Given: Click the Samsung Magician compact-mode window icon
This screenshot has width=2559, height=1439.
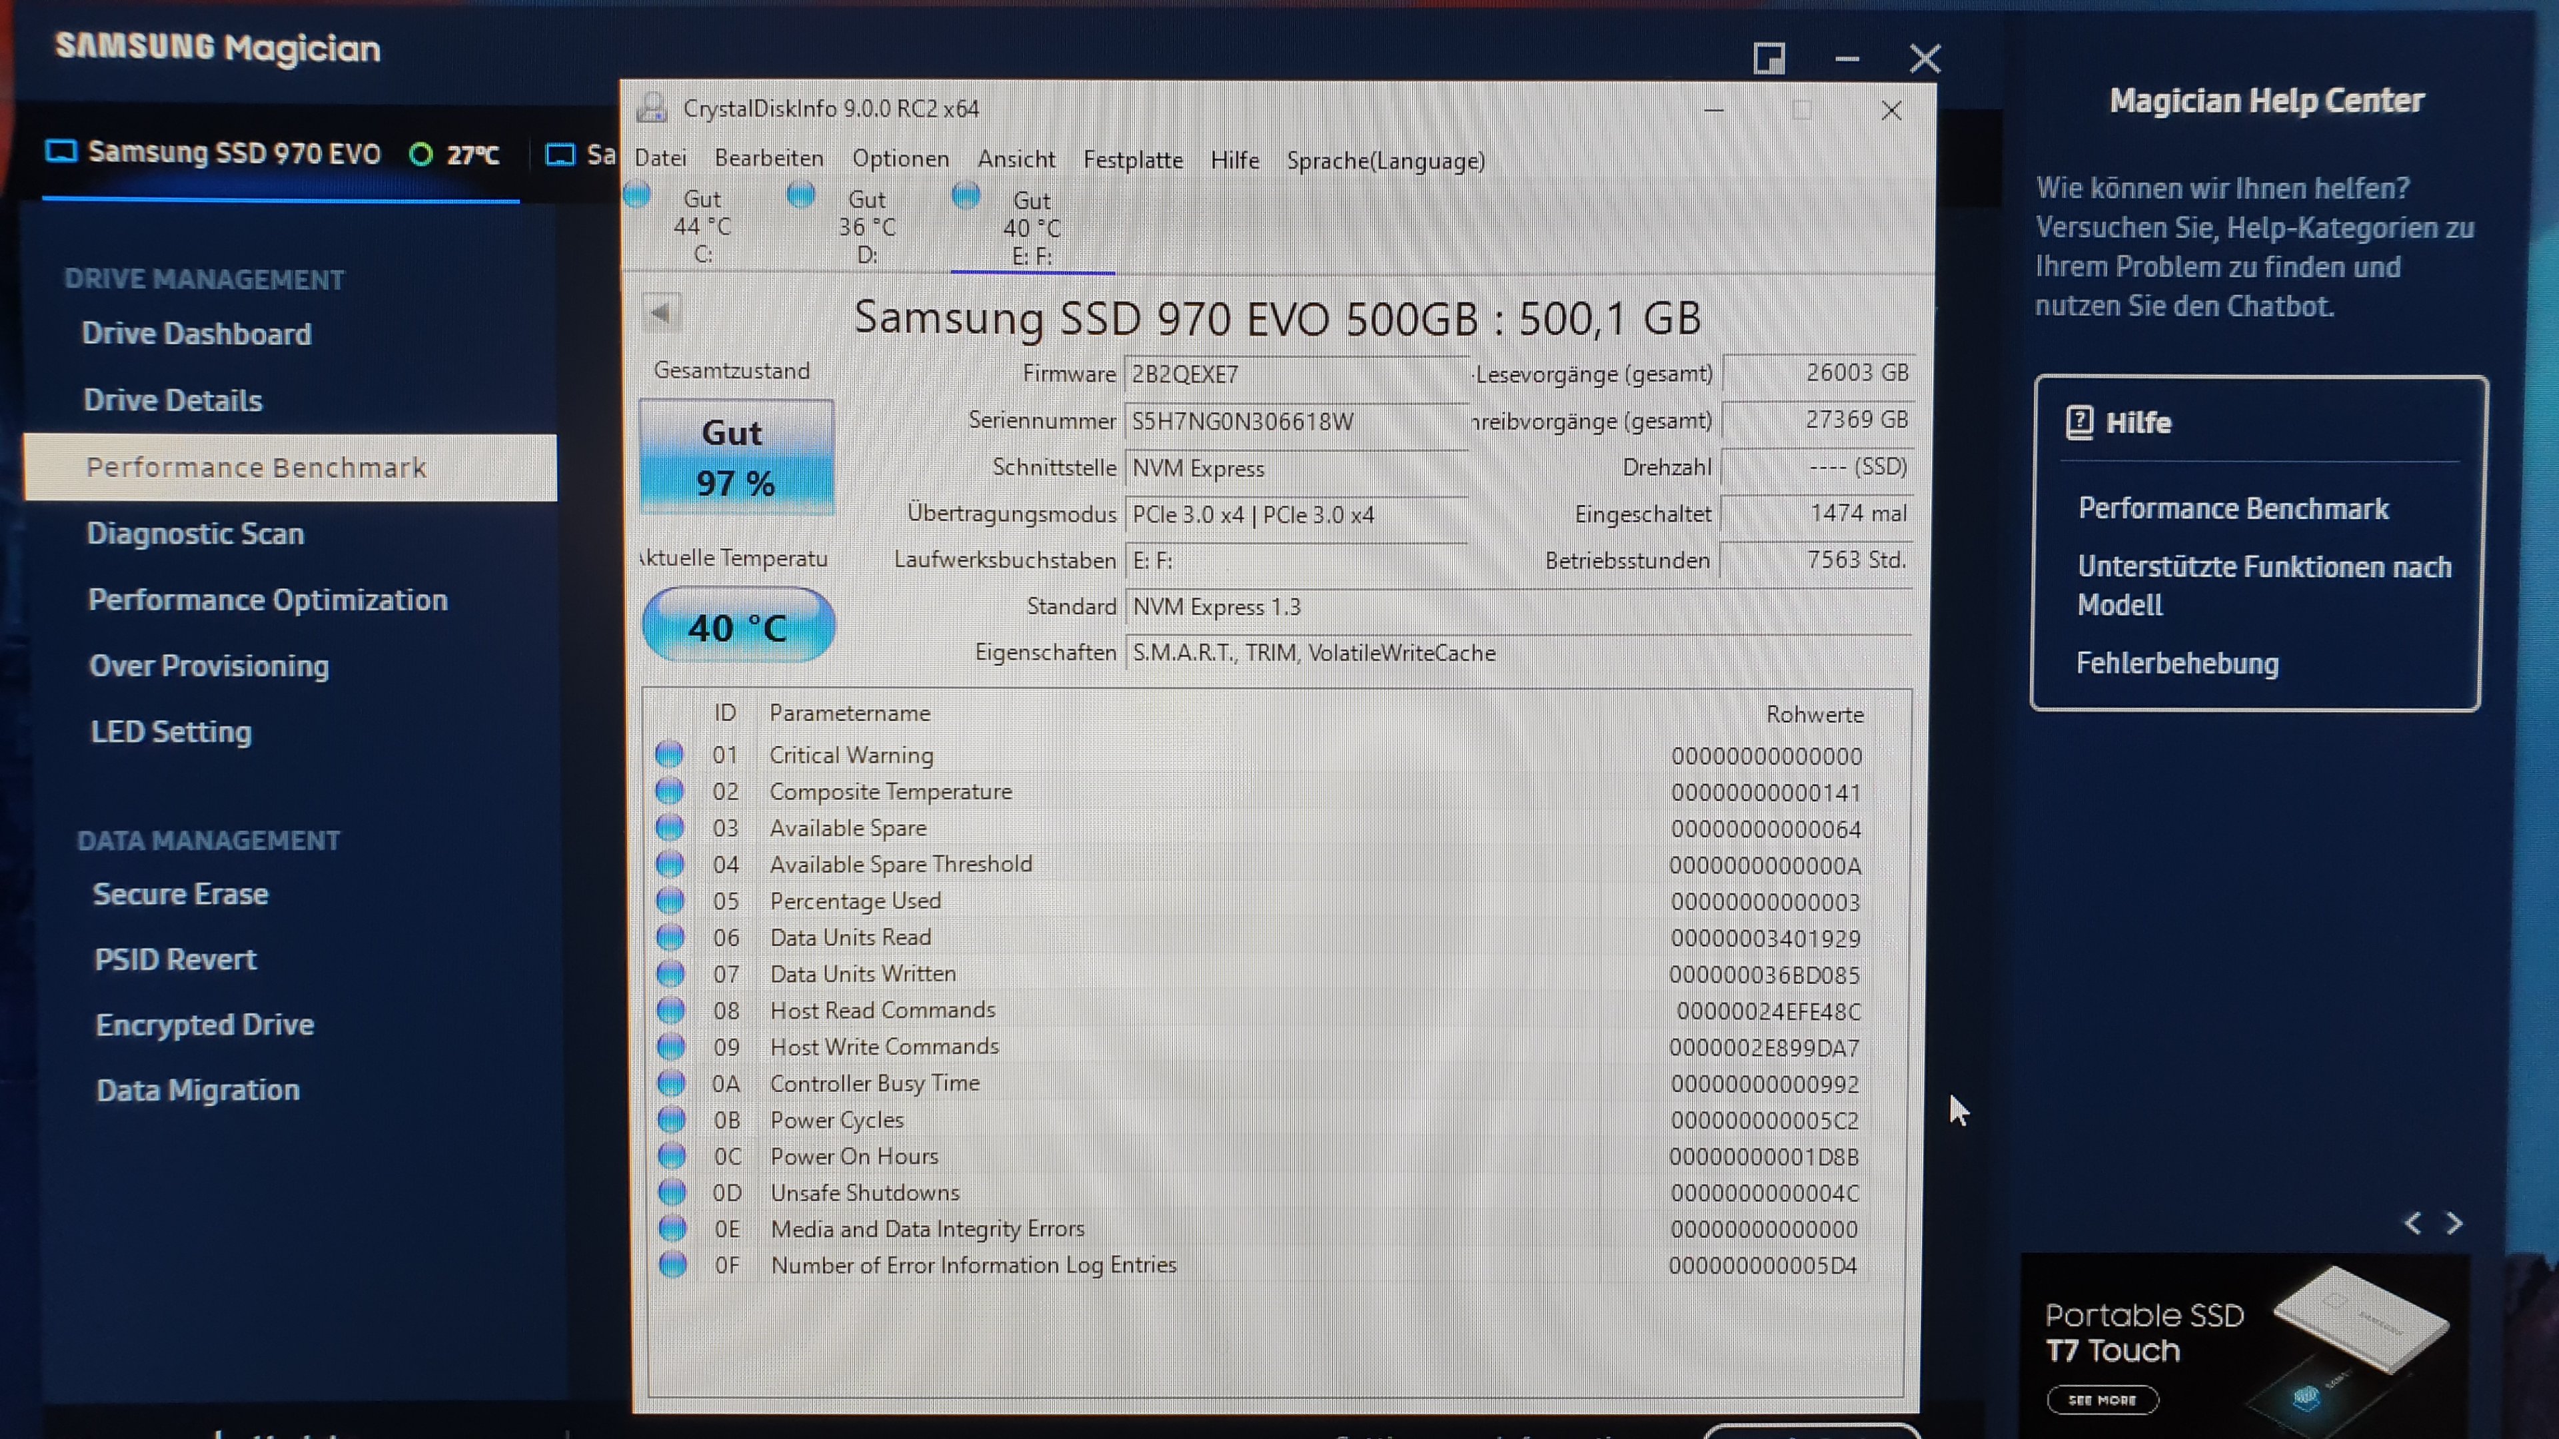Looking at the screenshot, I should tap(1768, 59).
